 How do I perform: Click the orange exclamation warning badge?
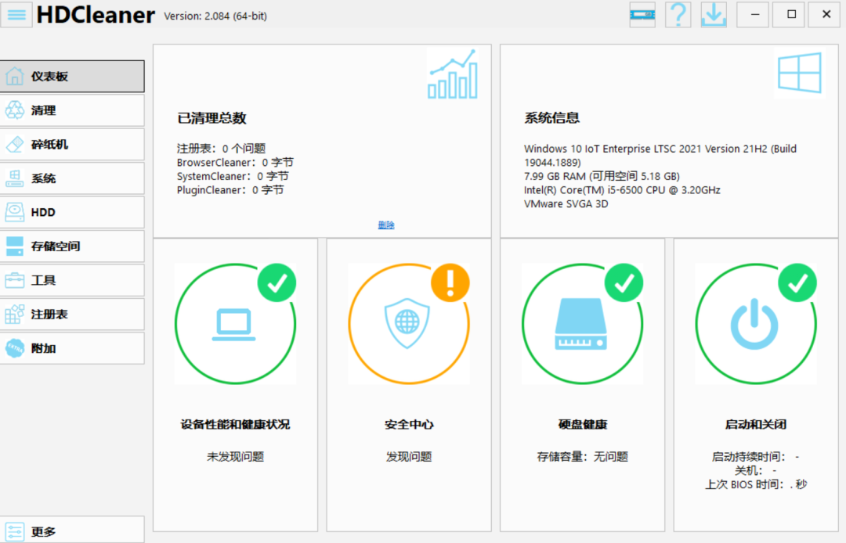450,282
